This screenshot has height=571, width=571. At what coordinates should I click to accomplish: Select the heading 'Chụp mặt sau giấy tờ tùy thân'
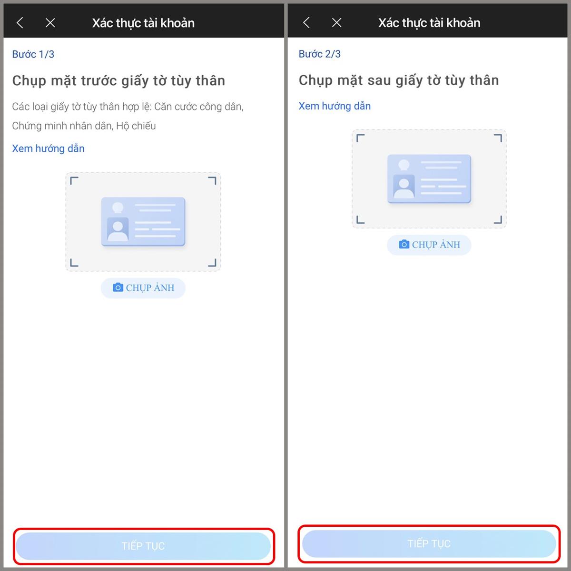point(399,80)
